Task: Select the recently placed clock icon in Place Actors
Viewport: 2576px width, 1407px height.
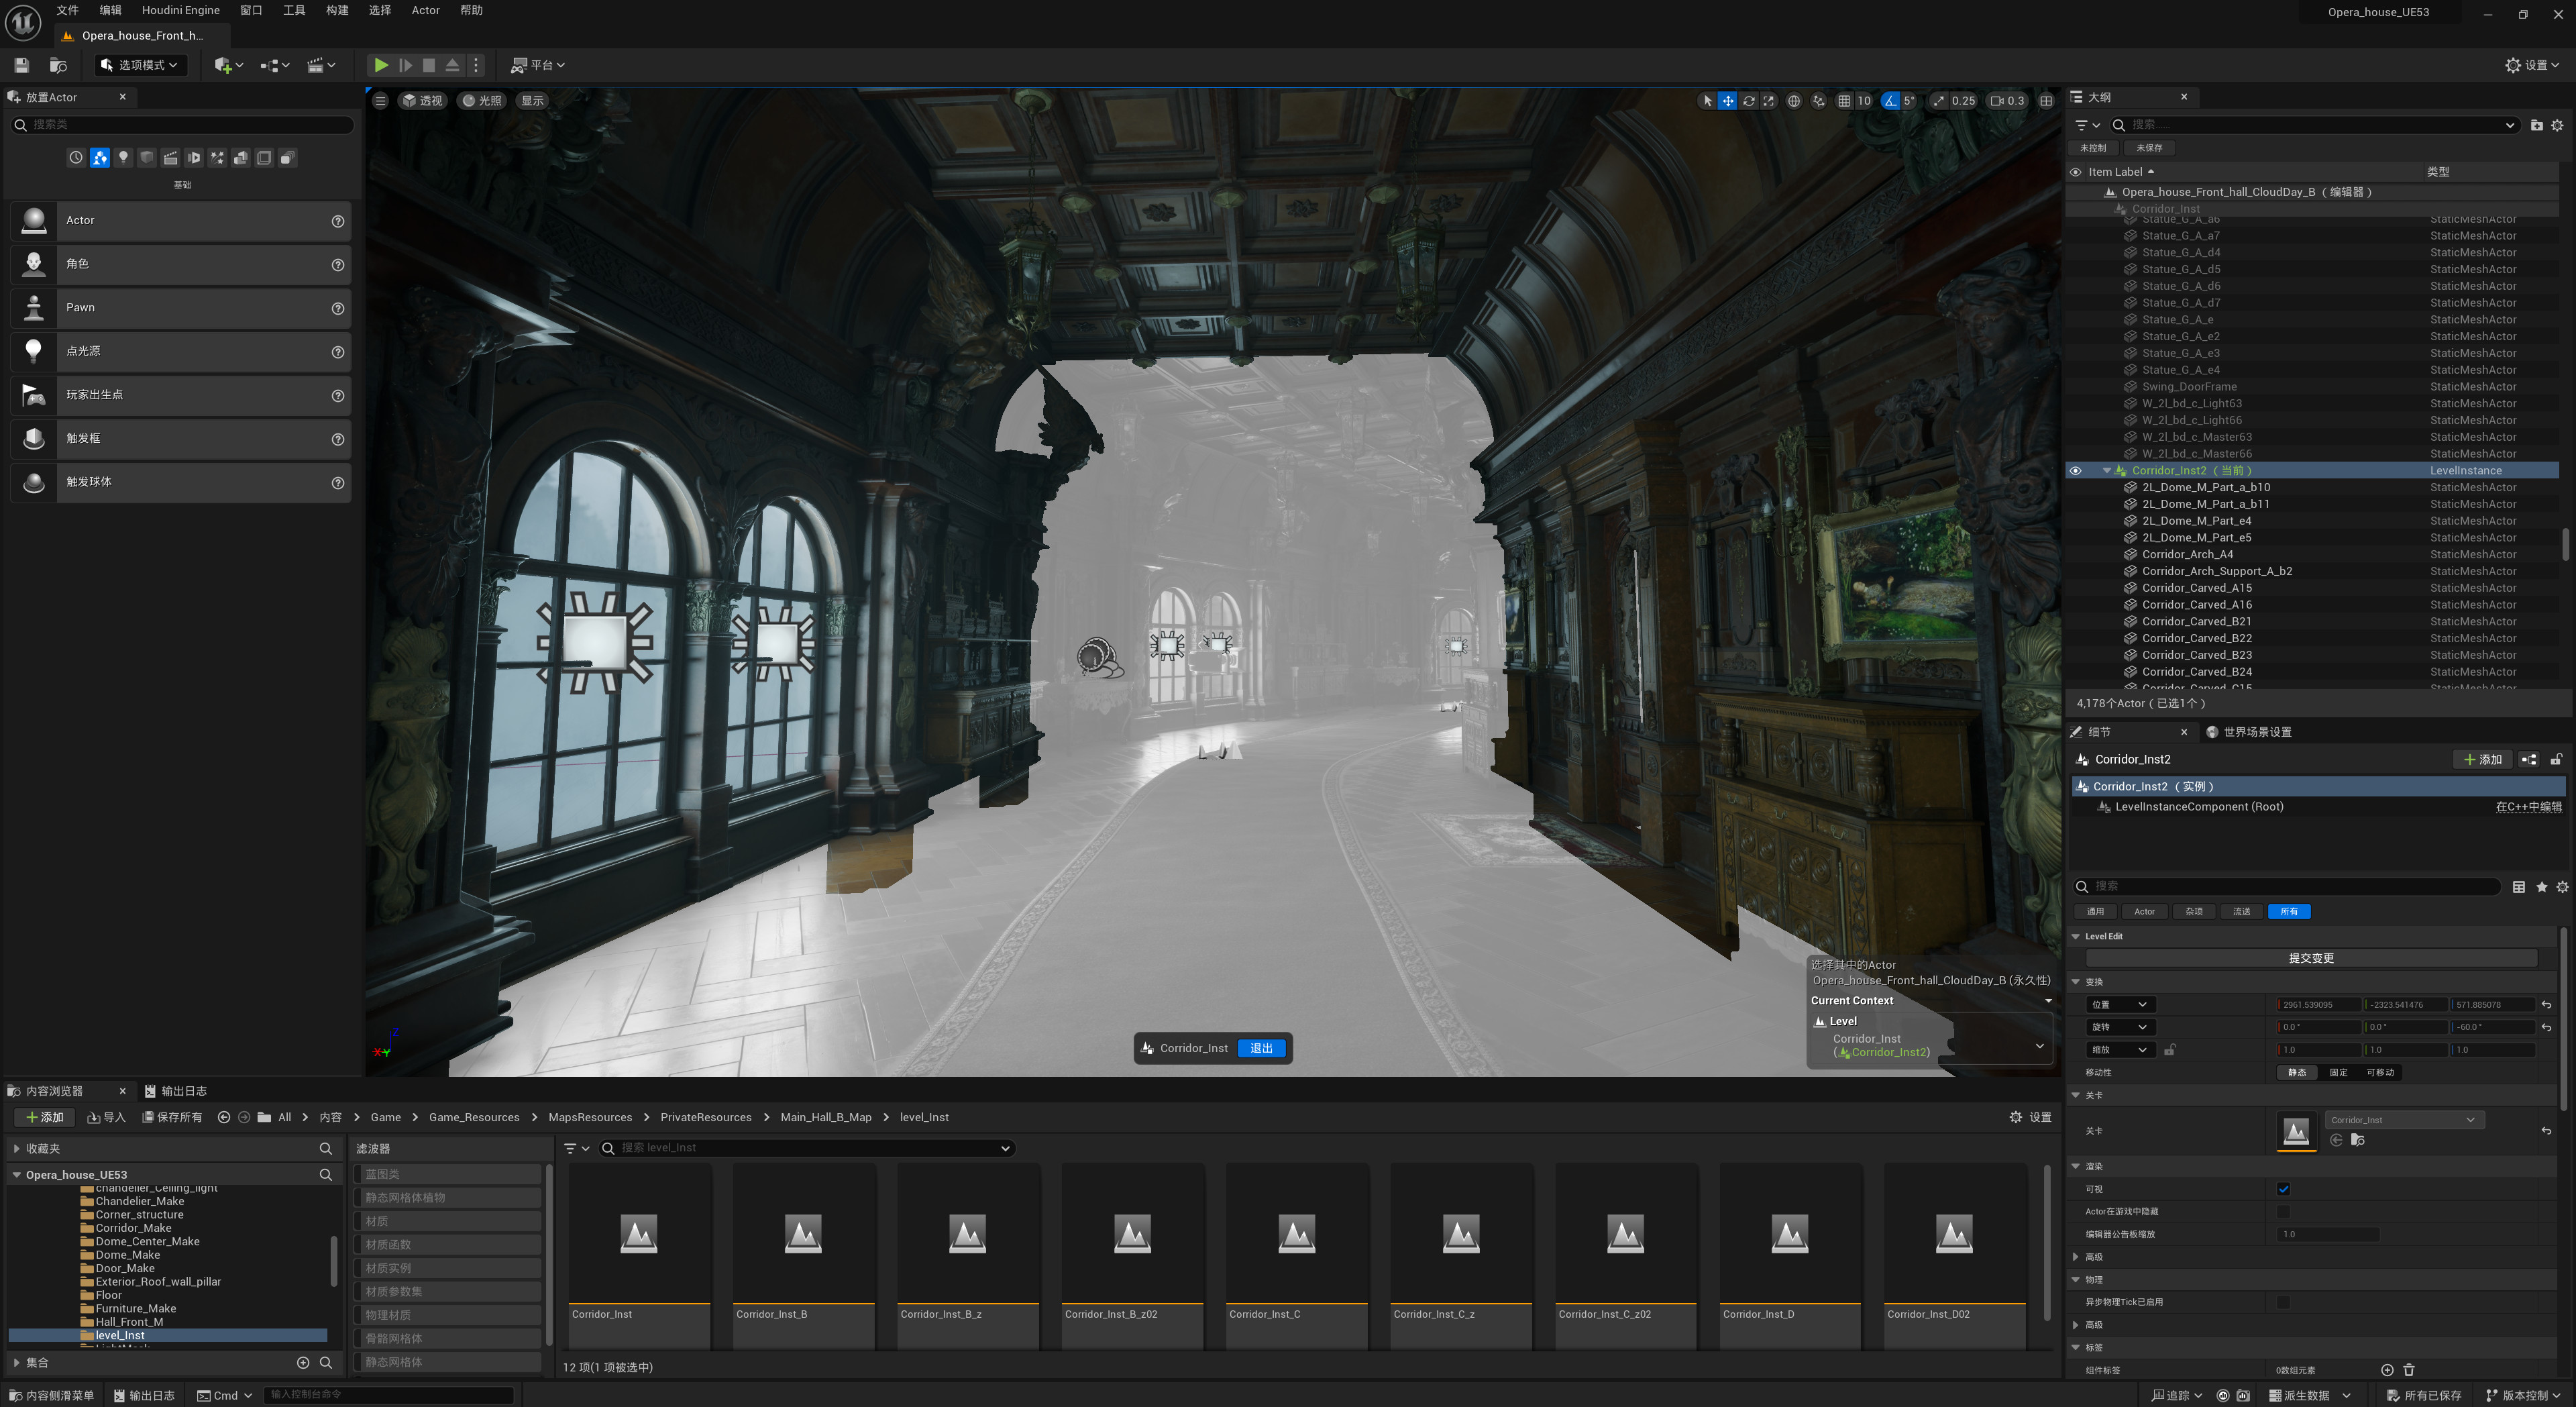Action: coord(76,158)
